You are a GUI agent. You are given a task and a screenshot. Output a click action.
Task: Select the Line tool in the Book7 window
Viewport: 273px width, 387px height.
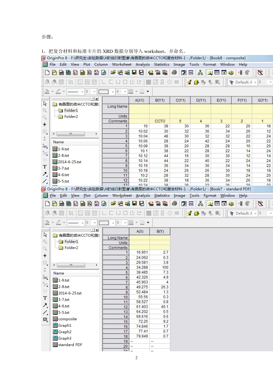[x=45, y=312]
